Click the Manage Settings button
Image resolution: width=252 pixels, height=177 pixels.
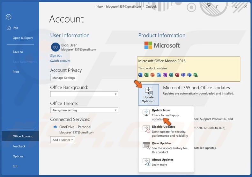click(63, 78)
